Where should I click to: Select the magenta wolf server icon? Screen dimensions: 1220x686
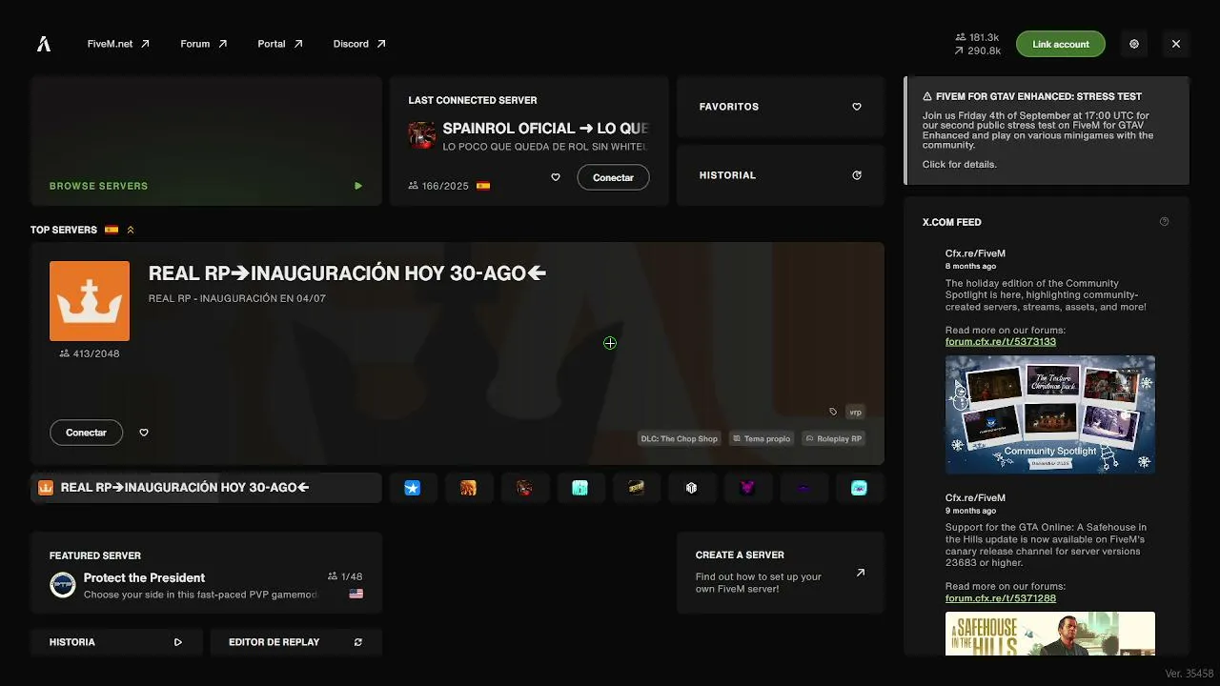click(x=747, y=488)
